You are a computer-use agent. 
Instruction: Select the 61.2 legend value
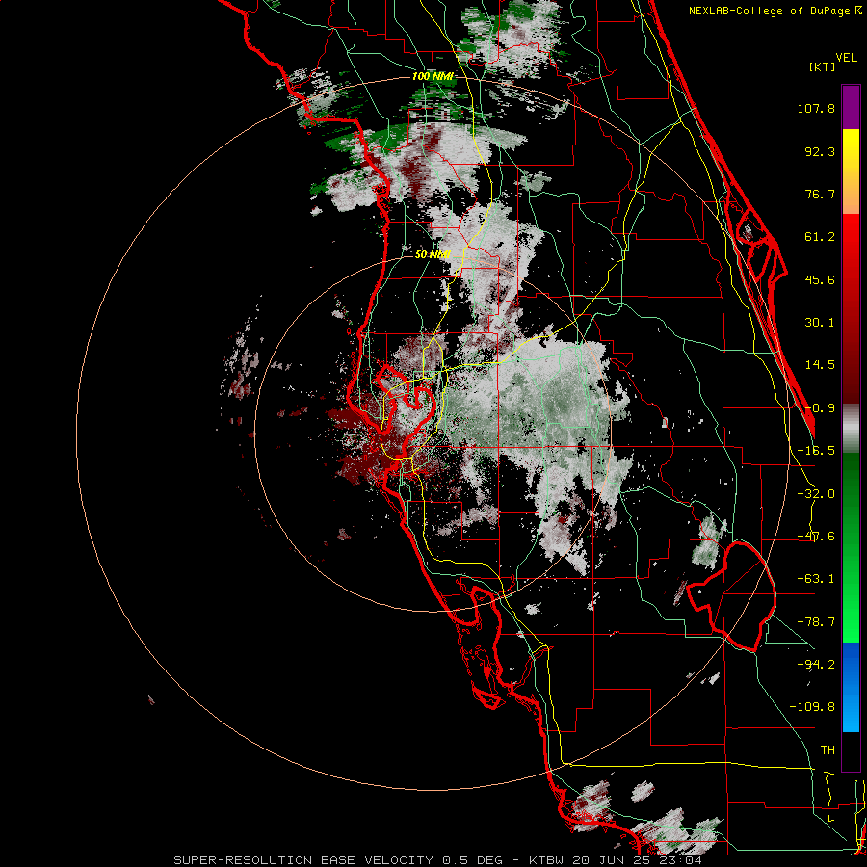tap(820, 237)
